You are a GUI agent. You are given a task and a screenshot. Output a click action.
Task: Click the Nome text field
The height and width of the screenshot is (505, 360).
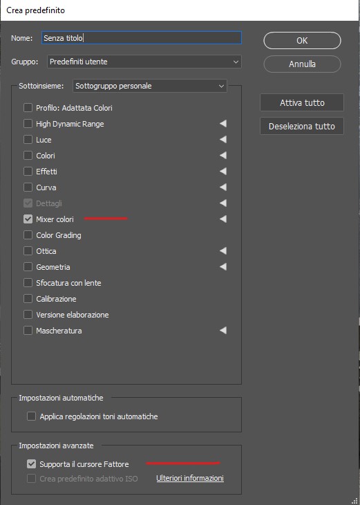[142, 37]
